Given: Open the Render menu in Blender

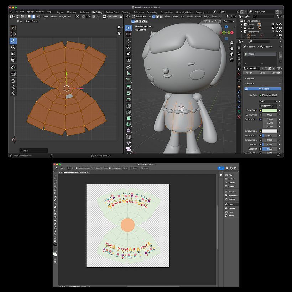Looking at the screenshot, I should 30,12.
